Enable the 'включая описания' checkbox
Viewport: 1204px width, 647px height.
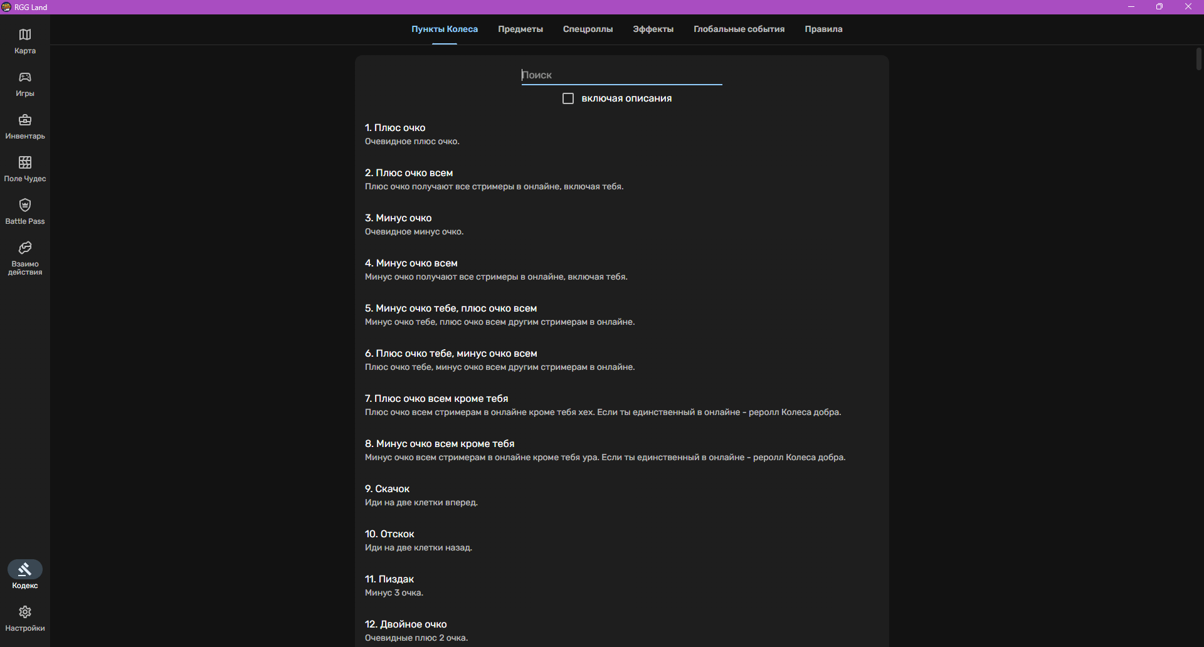tap(568, 98)
